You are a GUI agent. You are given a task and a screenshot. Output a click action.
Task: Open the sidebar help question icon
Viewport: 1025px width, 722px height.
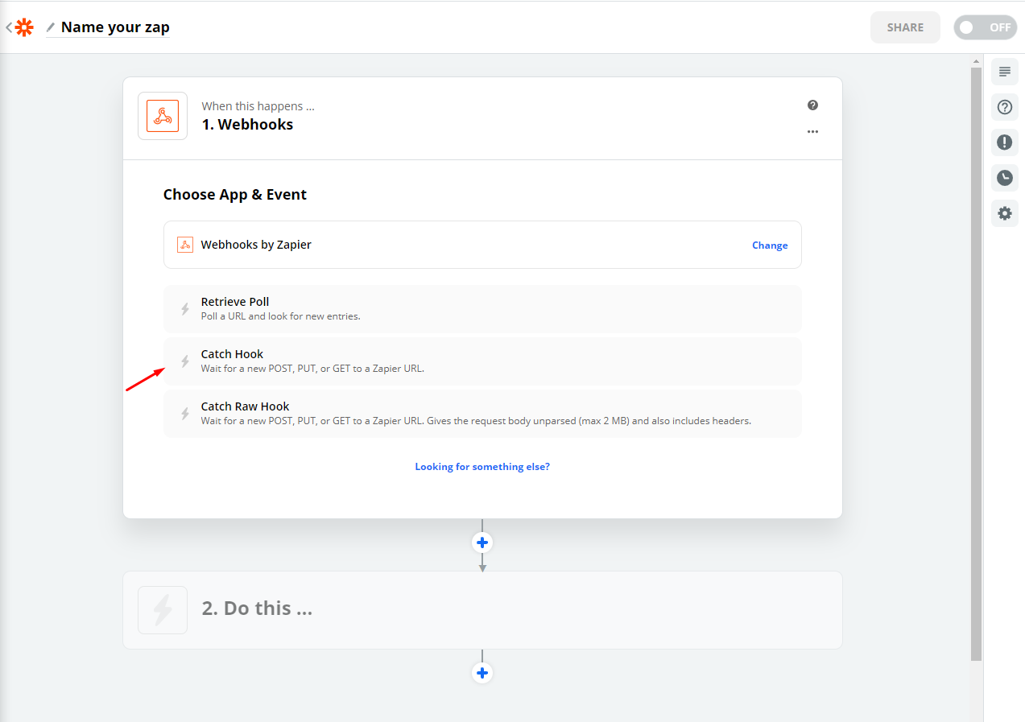point(1004,107)
